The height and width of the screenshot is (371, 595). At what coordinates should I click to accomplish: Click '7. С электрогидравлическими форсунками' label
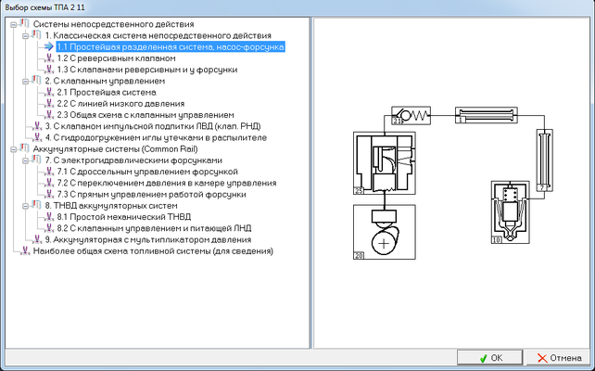point(133,160)
